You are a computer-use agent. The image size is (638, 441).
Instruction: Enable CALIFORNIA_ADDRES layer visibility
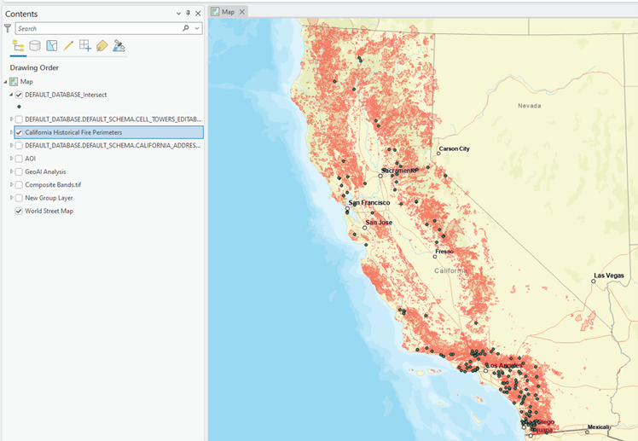(x=19, y=145)
